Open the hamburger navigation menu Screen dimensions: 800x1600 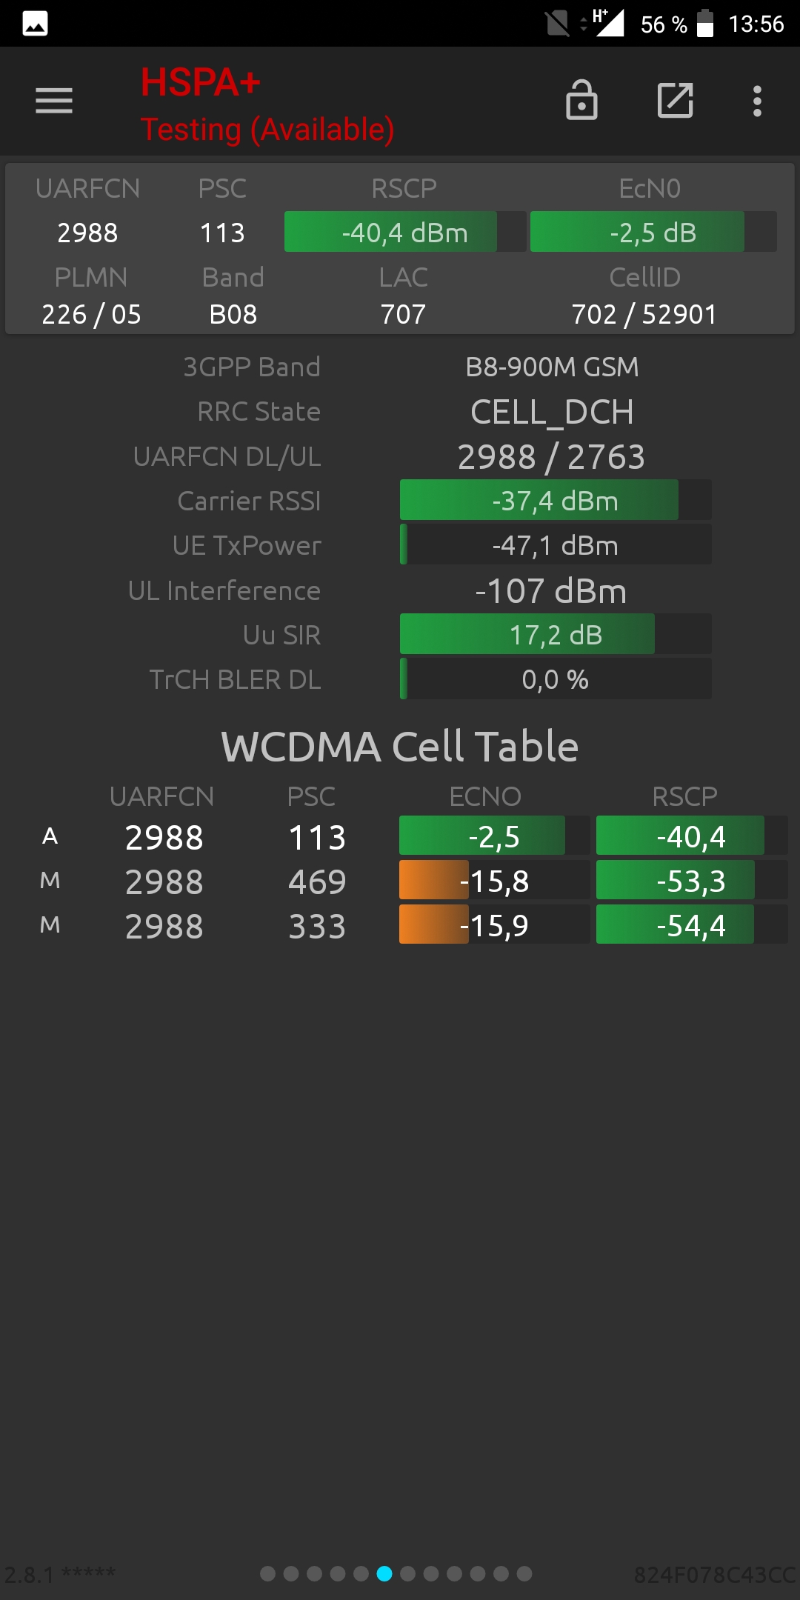54,101
